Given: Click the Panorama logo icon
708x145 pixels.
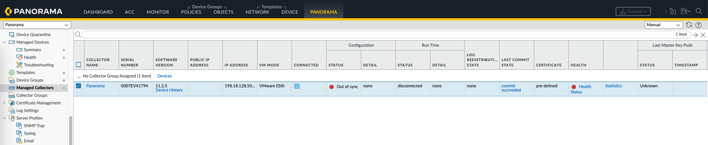Looking at the screenshot, I should (8, 11).
